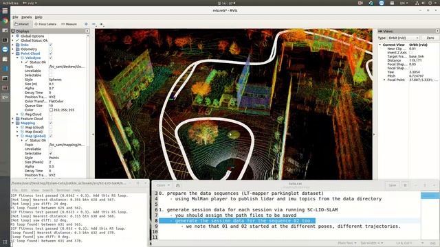The height and width of the screenshot is (247, 440).
Task: Select Color Transformer value FlatColor
Action: pyautogui.click(x=56, y=102)
